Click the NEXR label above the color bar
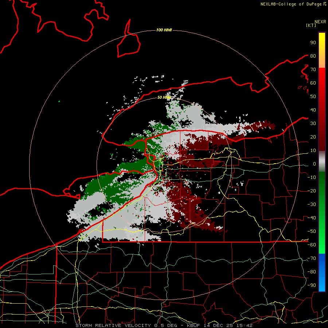 tap(320, 22)
